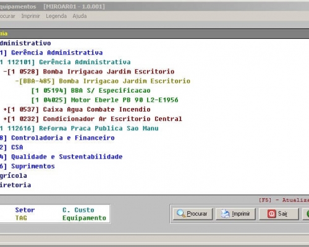Expand the Condicionador Ar Escritorio Central node

5,119
